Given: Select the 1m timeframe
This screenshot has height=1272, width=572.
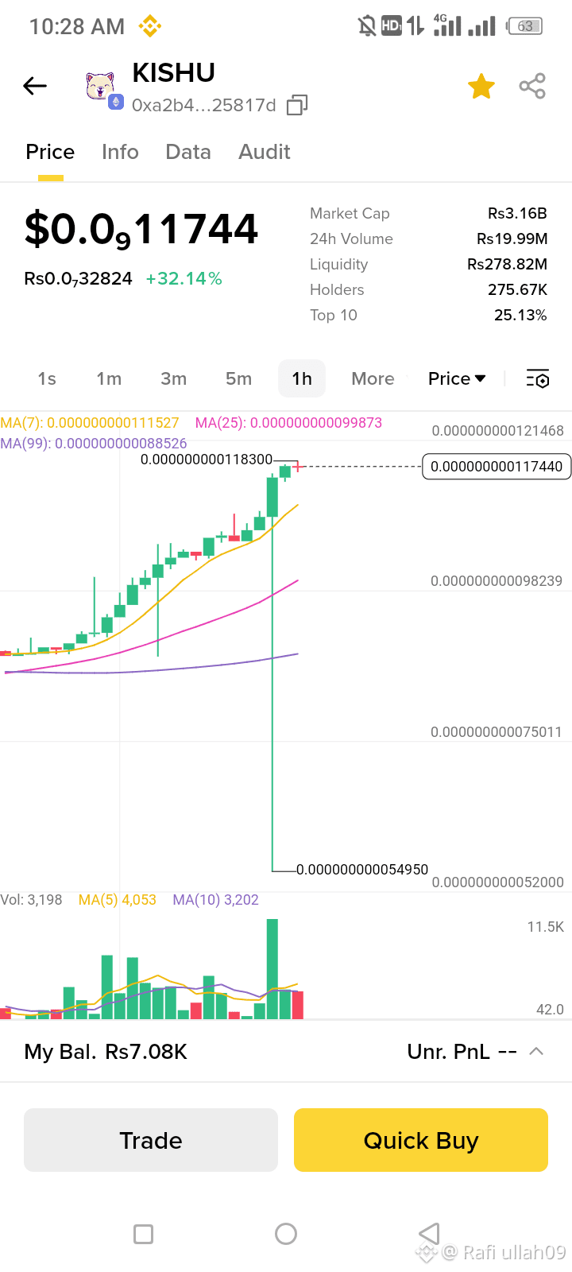Looking at the screenshot, I should pos(109,378).
